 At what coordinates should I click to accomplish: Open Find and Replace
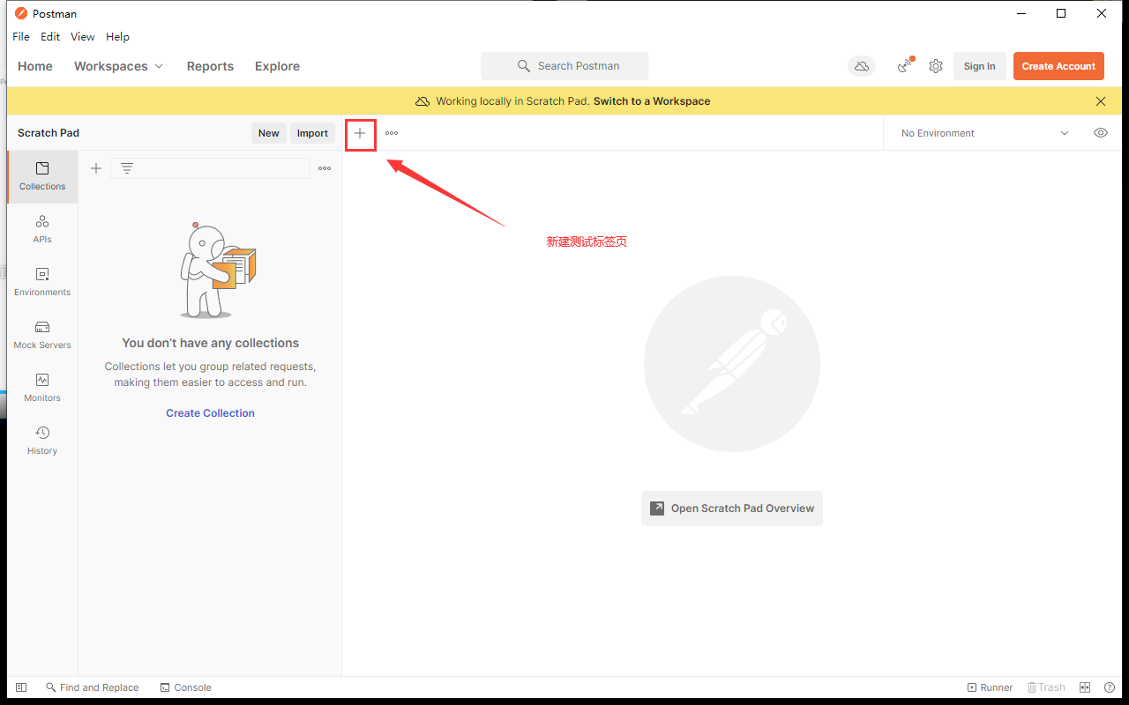[x=93, y=687]
